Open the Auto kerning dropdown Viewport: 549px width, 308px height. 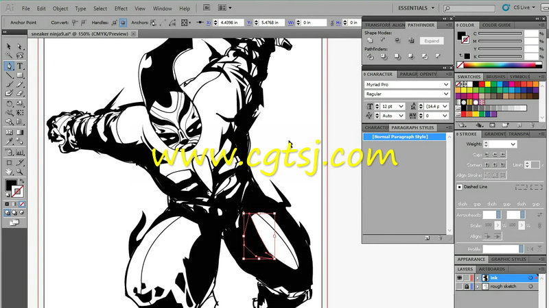click(x=401, y=116)
